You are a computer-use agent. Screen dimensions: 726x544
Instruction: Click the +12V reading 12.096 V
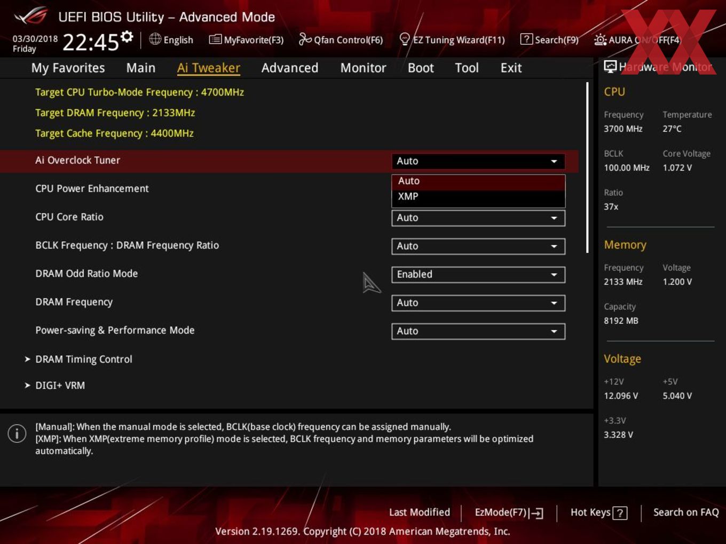(621, 396)
